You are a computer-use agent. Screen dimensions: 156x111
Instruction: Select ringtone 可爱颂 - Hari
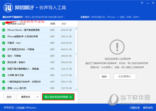click(38, 43)
